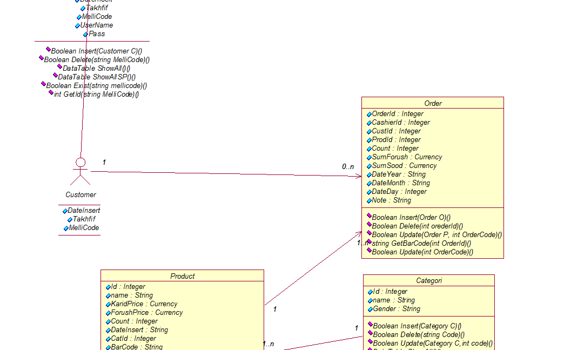Click the attribute icon beside OrderId : Integer

[x=369, y=115]
